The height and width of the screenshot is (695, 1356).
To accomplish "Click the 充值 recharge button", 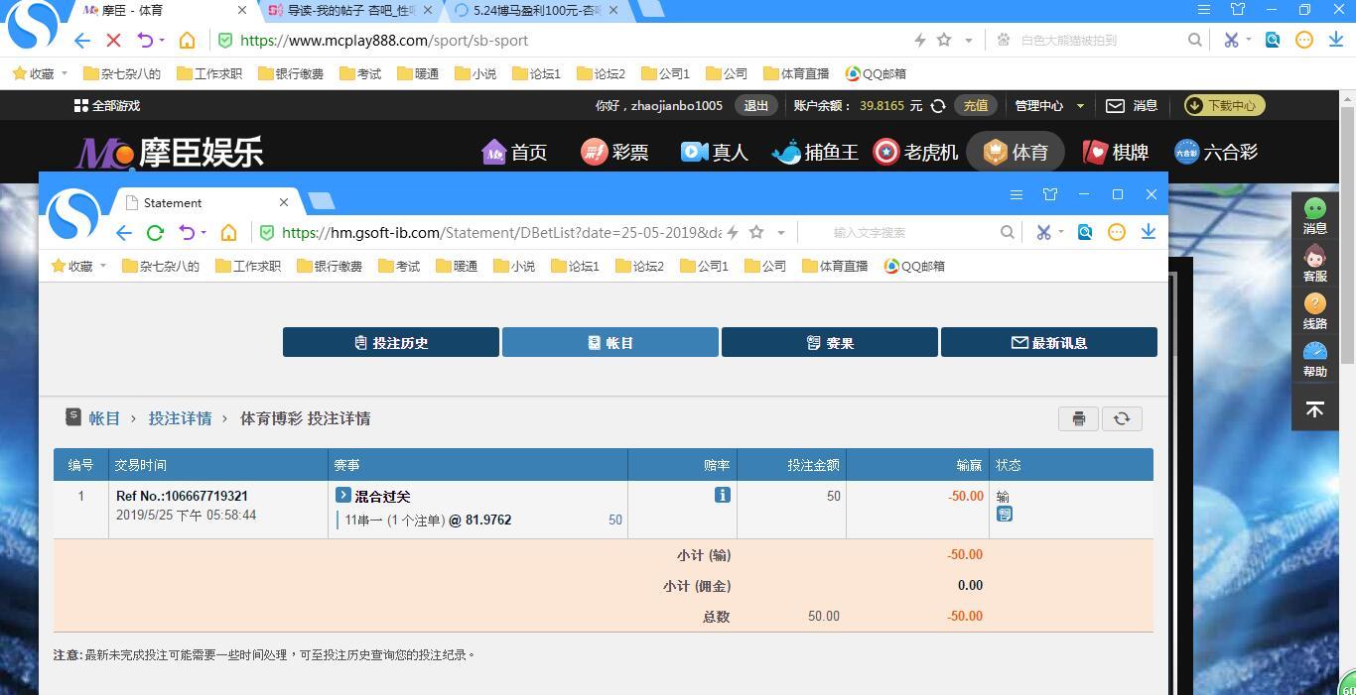I will point(975,105).
